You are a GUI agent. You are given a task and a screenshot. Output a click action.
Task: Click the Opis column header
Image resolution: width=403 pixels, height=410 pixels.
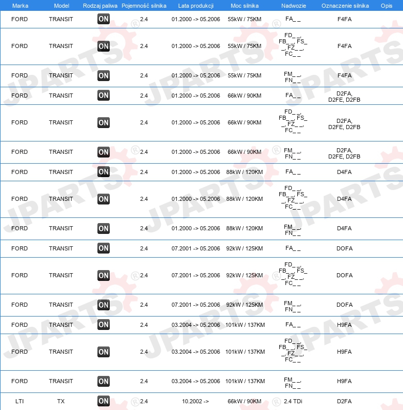[387, 6]
